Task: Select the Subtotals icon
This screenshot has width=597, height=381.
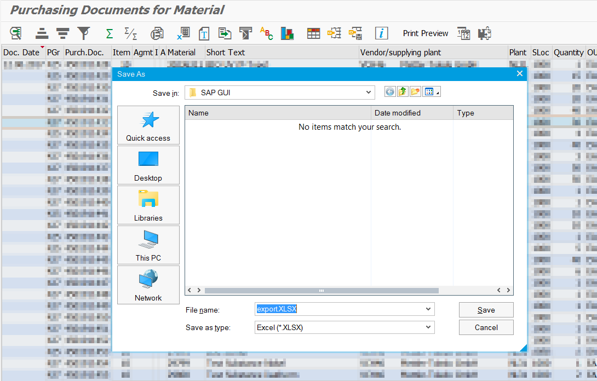Action: (x=130, y=33)
